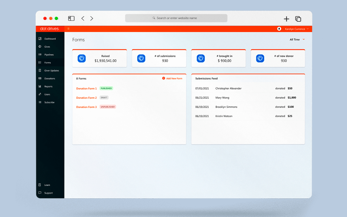Screen dimensions: 347x217
Task: Click the $1,930,541.00 raised value
Action: (x=105, y=61)
